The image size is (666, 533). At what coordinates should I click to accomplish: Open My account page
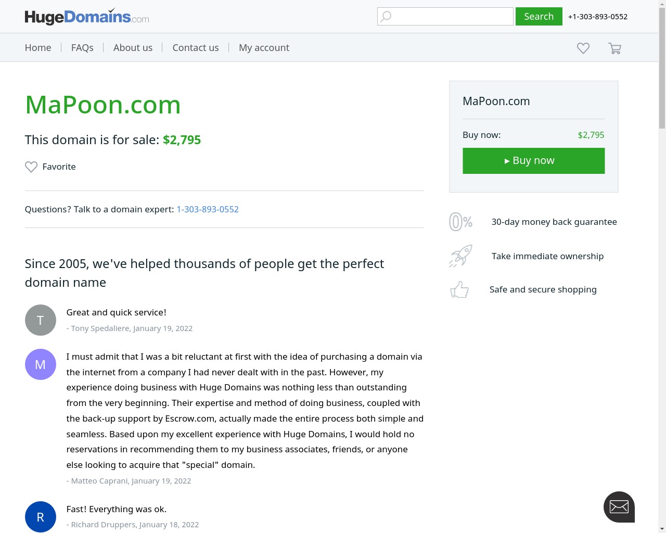pos(264,48)
